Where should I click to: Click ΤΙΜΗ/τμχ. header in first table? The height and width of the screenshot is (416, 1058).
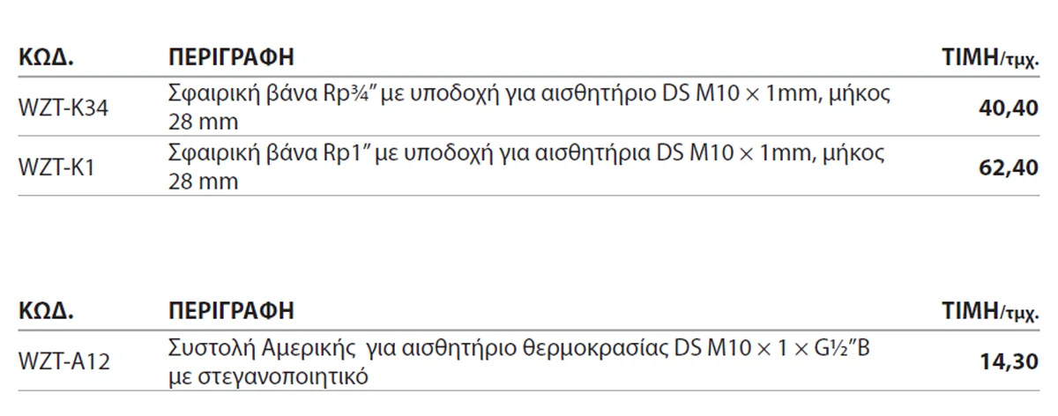[x=991, y=60]
